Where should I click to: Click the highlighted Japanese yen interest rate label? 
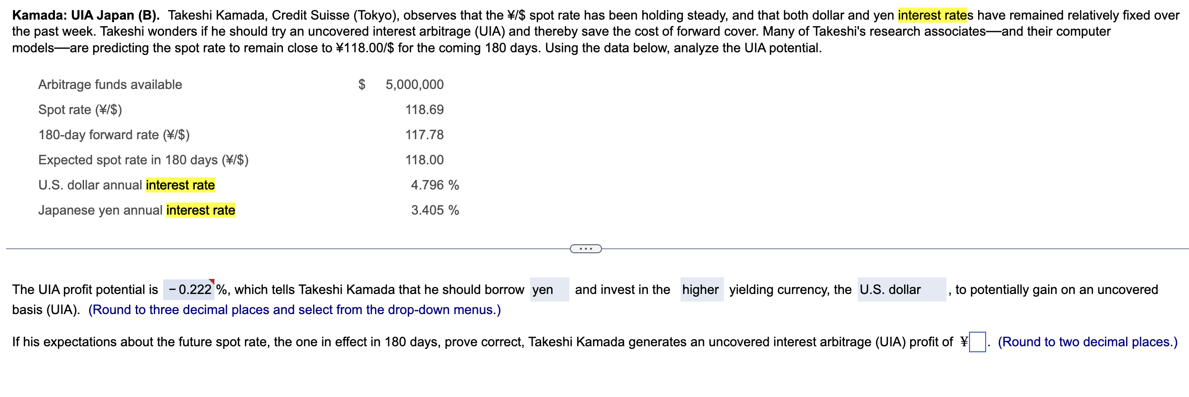tap(200, 210)
